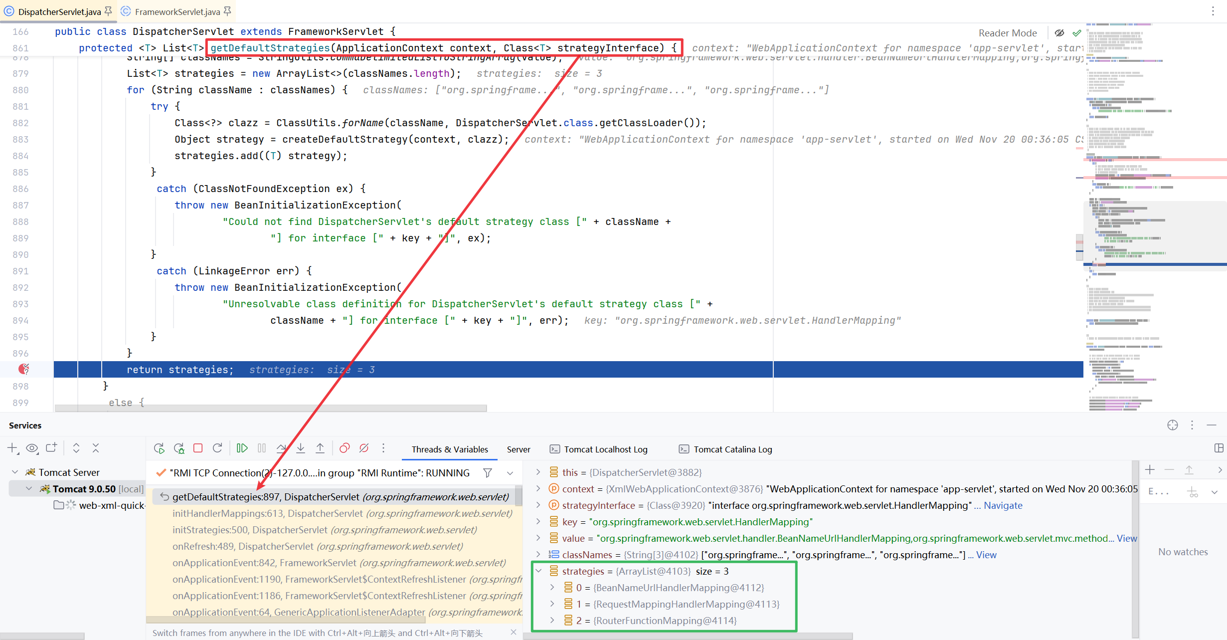The image size is (1227, 640).
Task: Toggle Mute Breakpoints icon
Action: (x=364, y=448)
